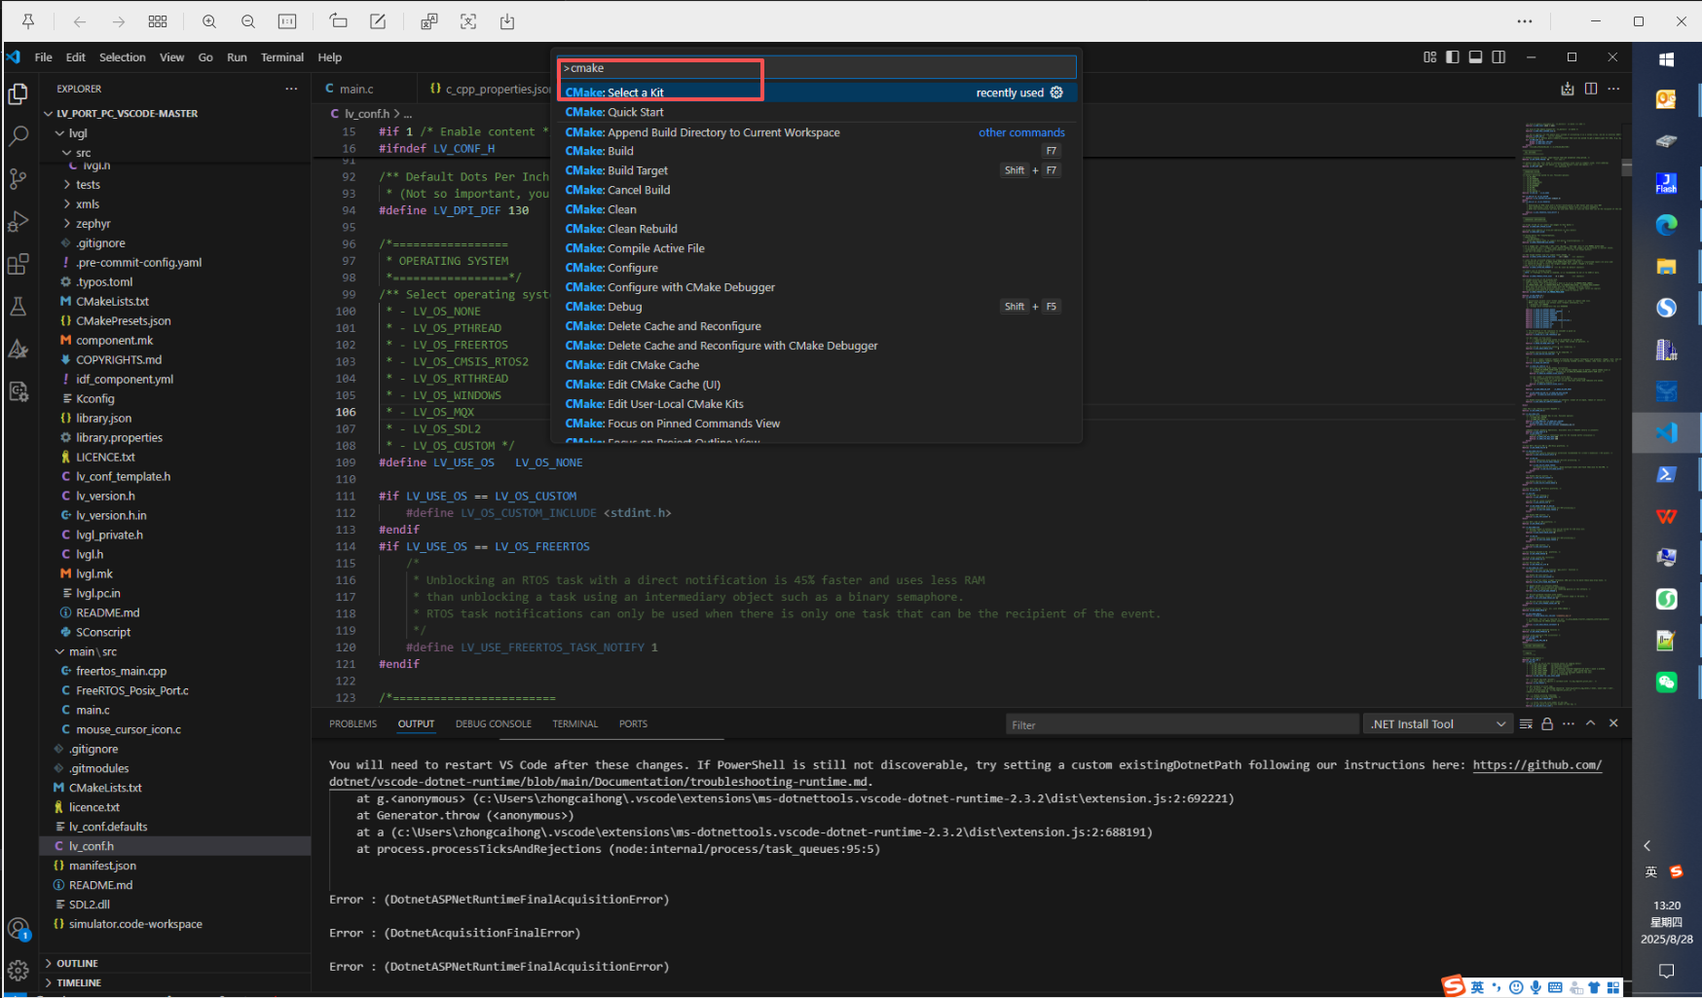Switch to the TERMINAL tab

coord(574,723)
